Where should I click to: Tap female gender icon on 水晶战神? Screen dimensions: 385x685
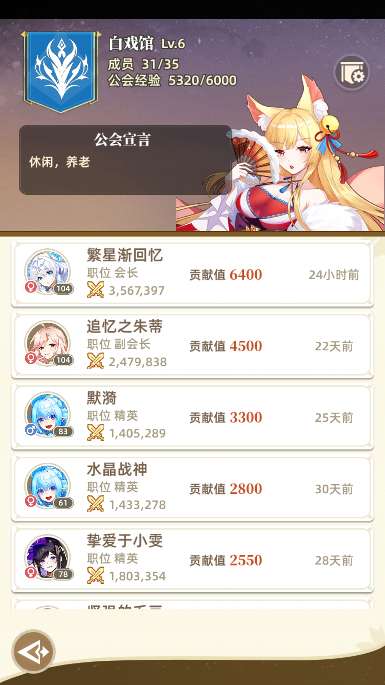click(31, 501)
